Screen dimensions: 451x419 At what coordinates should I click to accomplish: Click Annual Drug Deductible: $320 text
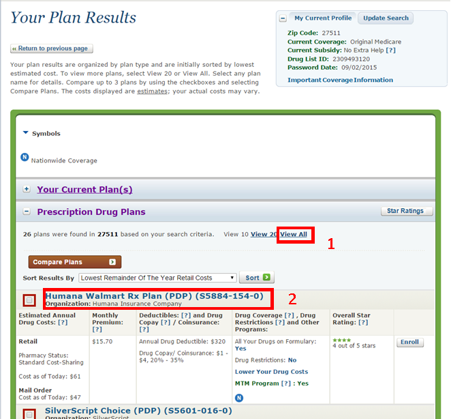tap(183, 341)
